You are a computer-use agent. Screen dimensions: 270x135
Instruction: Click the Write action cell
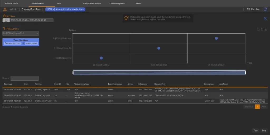click(x=130, y=101)
